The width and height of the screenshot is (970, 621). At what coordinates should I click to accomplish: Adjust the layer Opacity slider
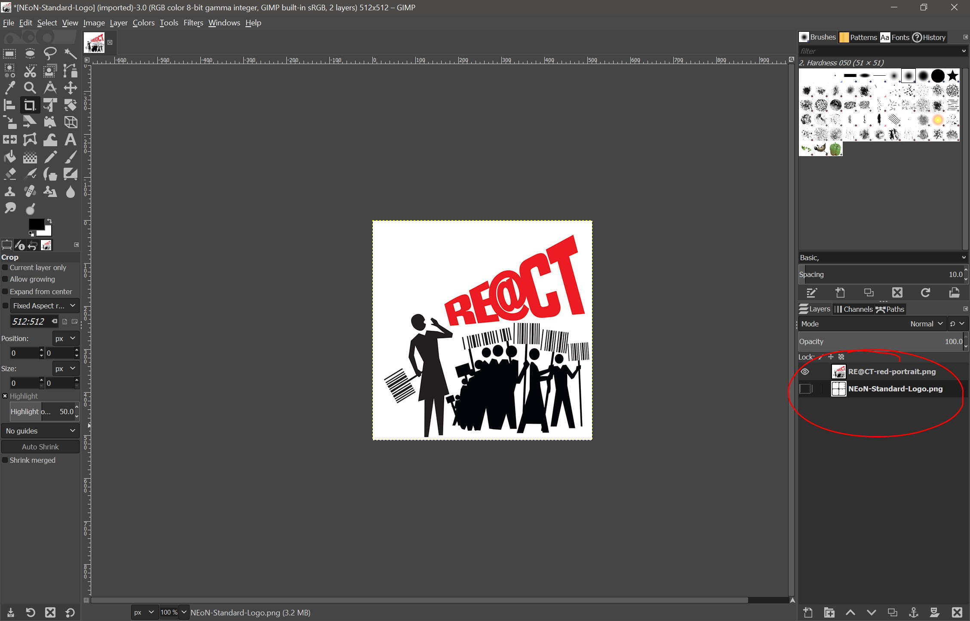click(881, 341)
